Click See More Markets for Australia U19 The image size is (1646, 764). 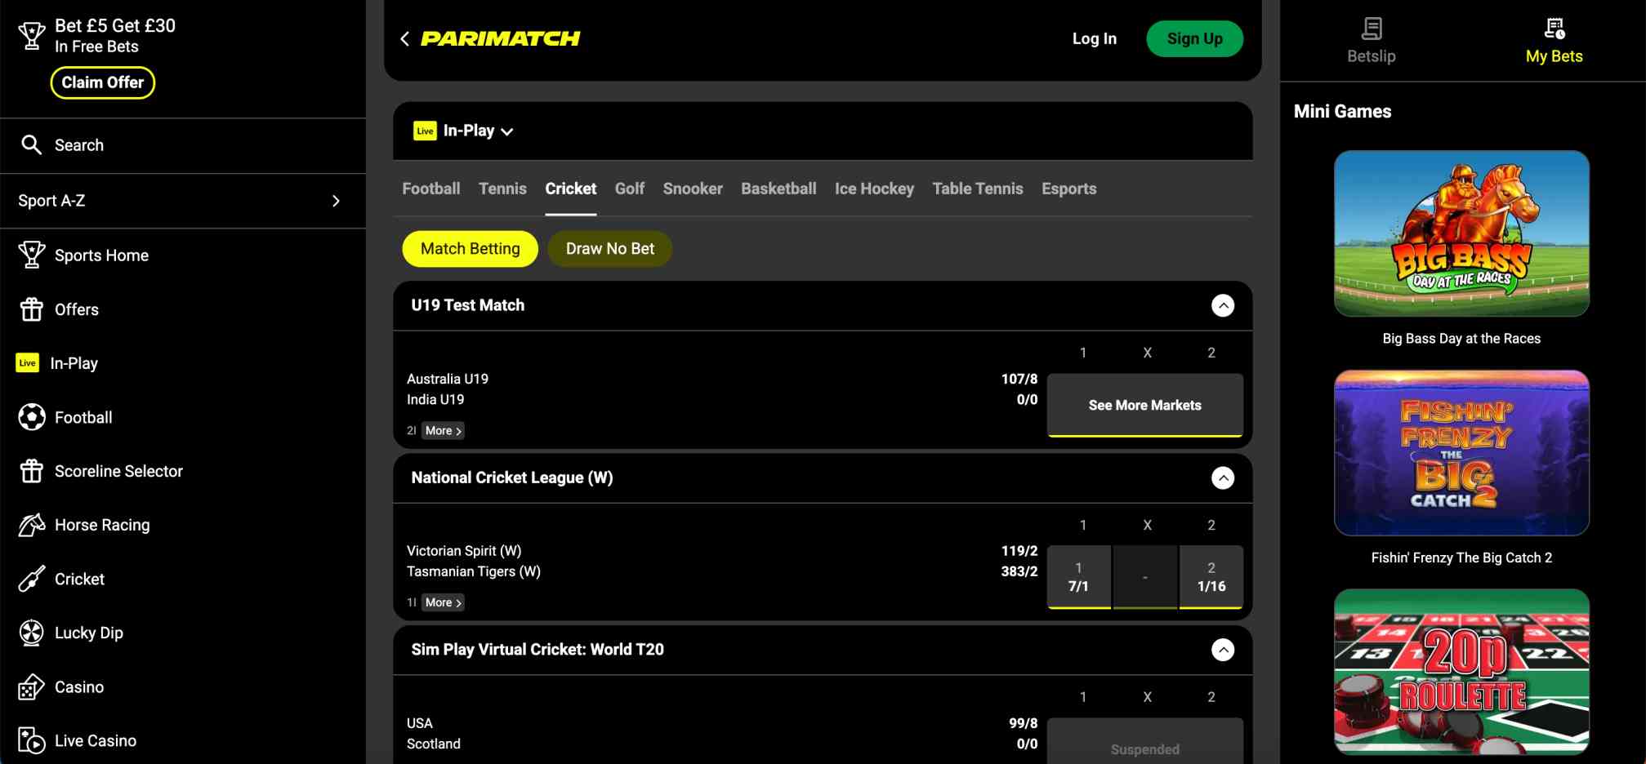1144,405
